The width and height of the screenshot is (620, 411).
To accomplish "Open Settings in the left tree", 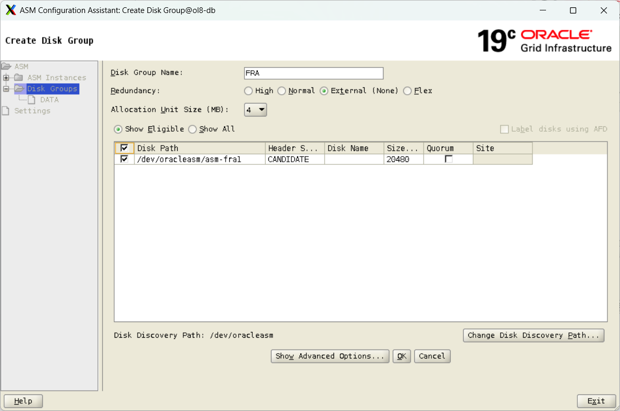I will [32, 110].
